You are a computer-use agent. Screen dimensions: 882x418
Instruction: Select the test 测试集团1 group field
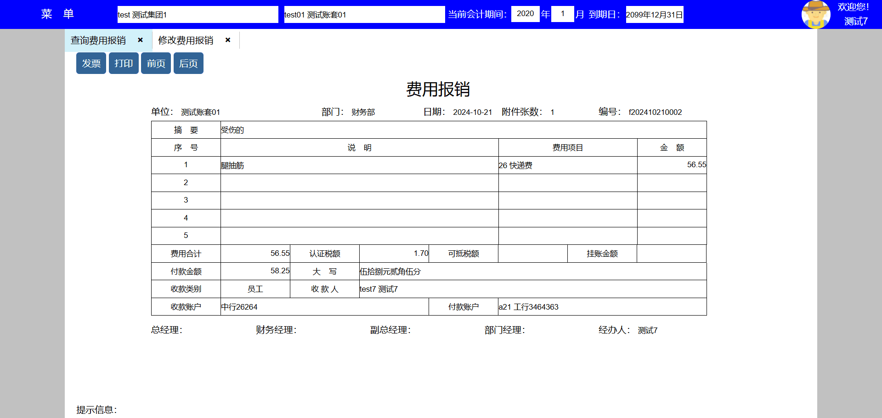coord(198,15)
